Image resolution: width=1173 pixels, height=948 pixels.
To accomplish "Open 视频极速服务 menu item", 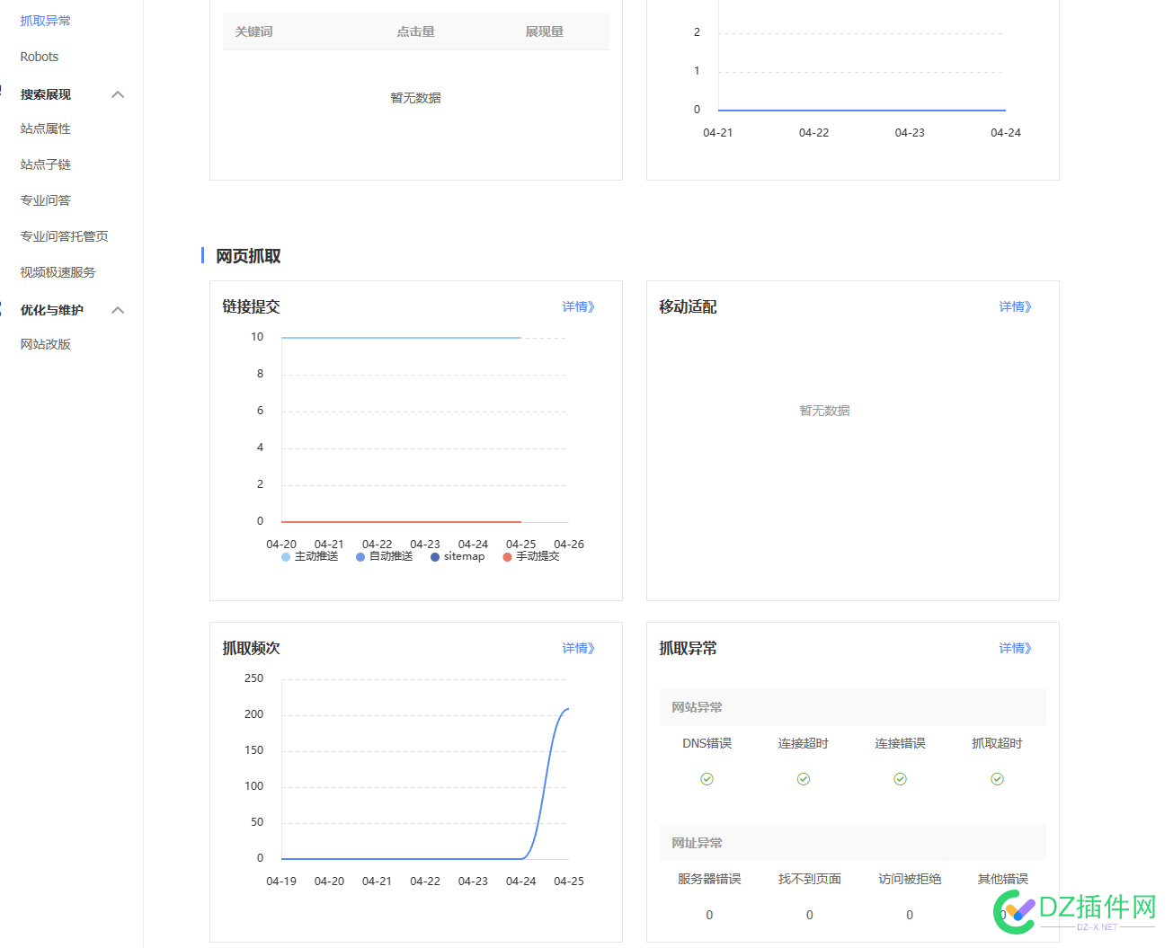I will point(58,272).
